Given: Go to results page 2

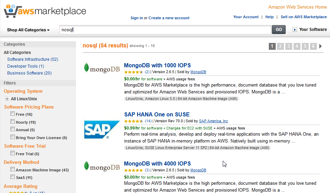Looking at the screenshot, I should [x=280, y=46].
